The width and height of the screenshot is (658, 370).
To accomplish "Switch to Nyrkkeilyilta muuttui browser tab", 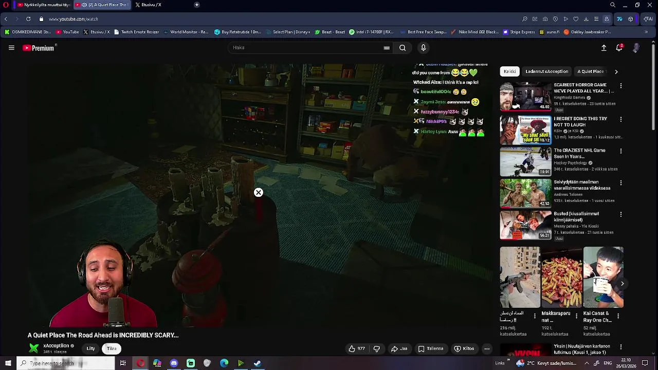I will coord(44,5).
